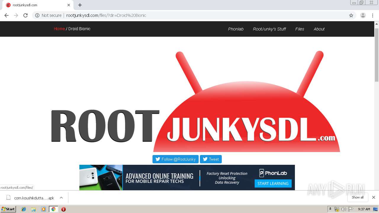This screenshot has width=379, height=213.
Task: Show hidden system tray icons
Action: (330, 209)
